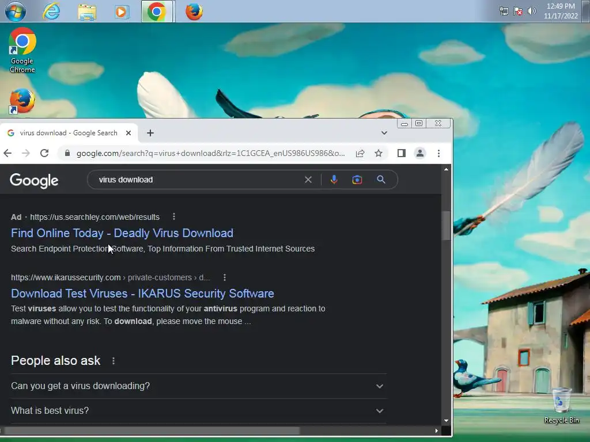Screen dimensions: 590x442
Task: Open Windows Explorer folder taskbar icon
Action: [x=87, y=12]
